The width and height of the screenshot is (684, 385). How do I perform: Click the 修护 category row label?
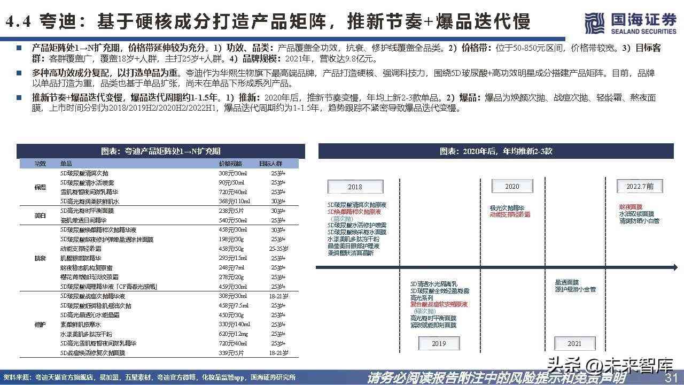[40, 325]
